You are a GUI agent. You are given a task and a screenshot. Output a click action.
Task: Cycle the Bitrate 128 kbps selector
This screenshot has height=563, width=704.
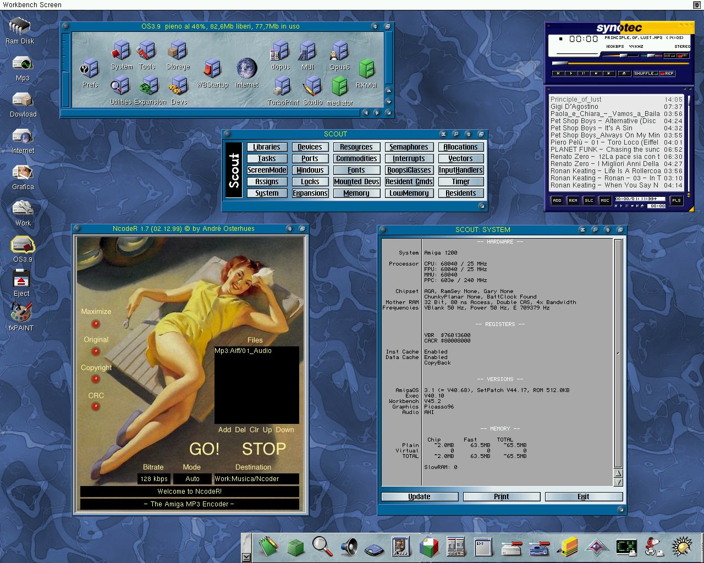[x=153, y=479]
